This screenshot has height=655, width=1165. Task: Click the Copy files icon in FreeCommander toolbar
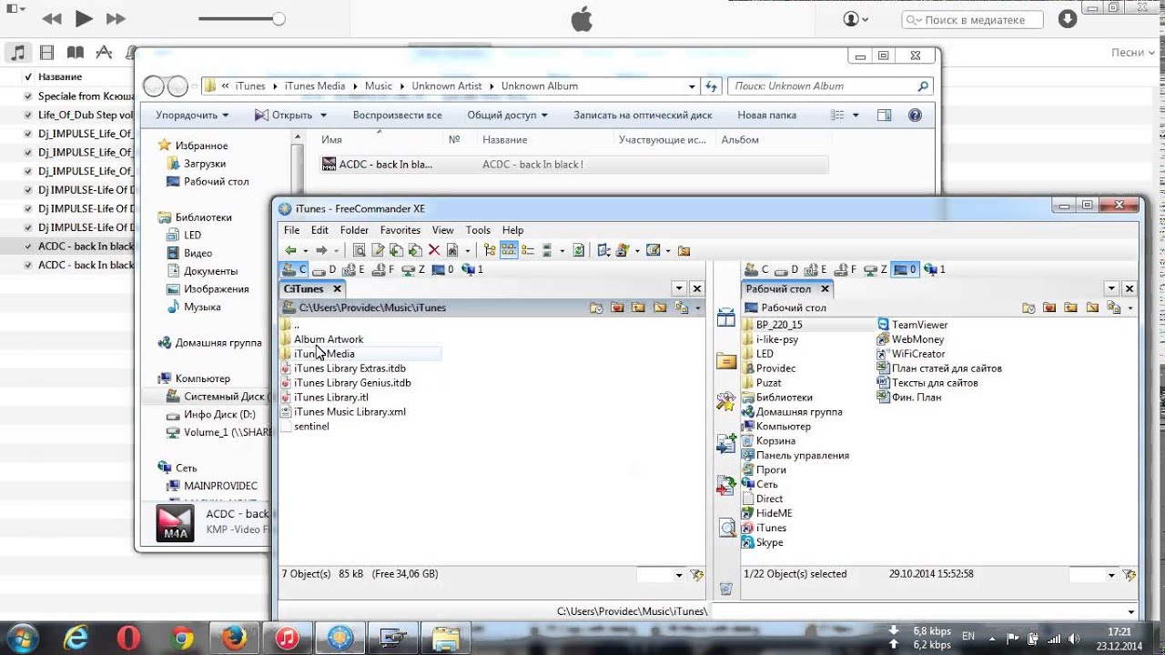click(x=396, y=250)
